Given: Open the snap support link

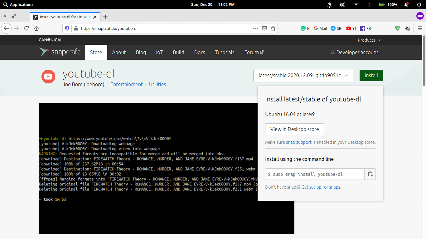Looking at the screenshot, I should click(x=299, y=142).
